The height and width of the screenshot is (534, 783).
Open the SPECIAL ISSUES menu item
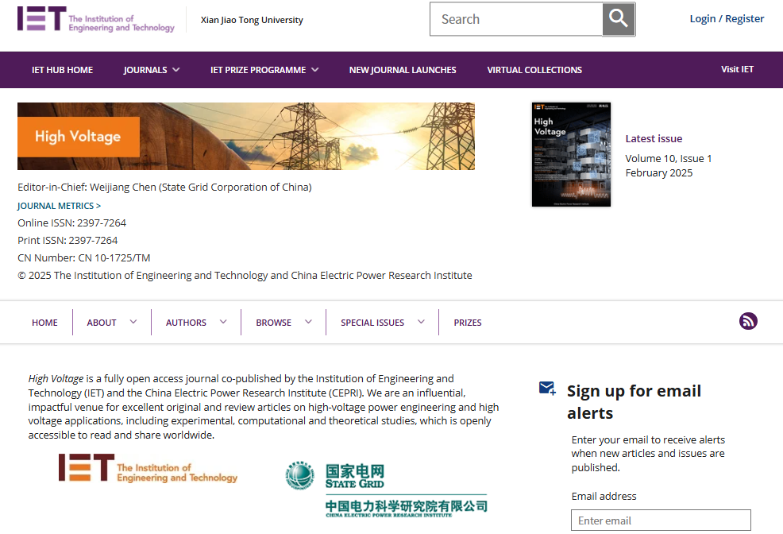click(372, 323)
